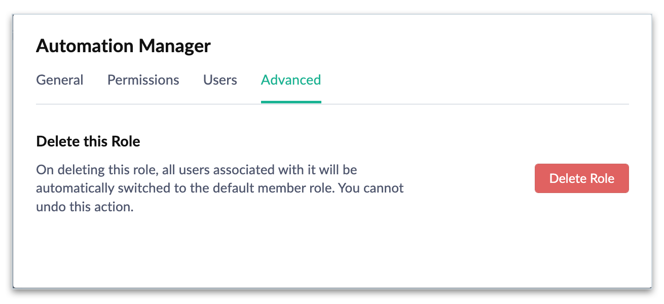Click the red Delete Role button
This screenshot has width=664, height=304.
(x=581, y=178)
